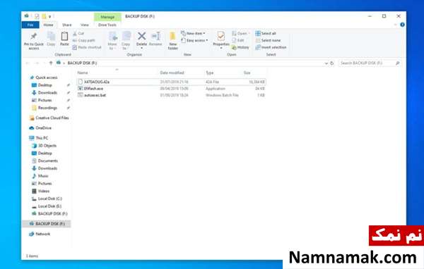The width and height of the screenshot is (424, 269).
Task: Switch to the View tab
Action: pos(85,25)
